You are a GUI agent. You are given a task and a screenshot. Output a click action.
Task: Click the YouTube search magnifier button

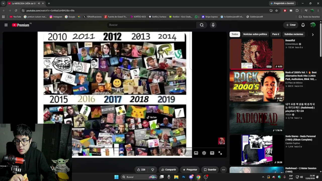pyautogui.click(x=202, y=25)
